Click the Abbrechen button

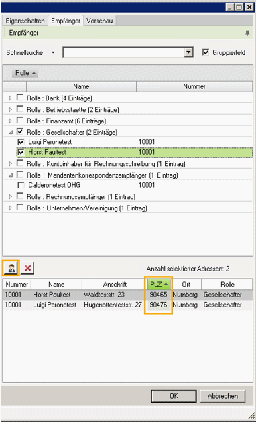coord(222,396)
